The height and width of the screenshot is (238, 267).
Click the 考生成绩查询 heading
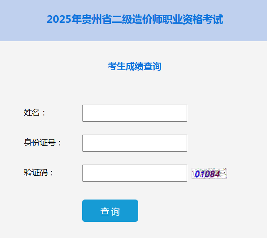[135, 66]
